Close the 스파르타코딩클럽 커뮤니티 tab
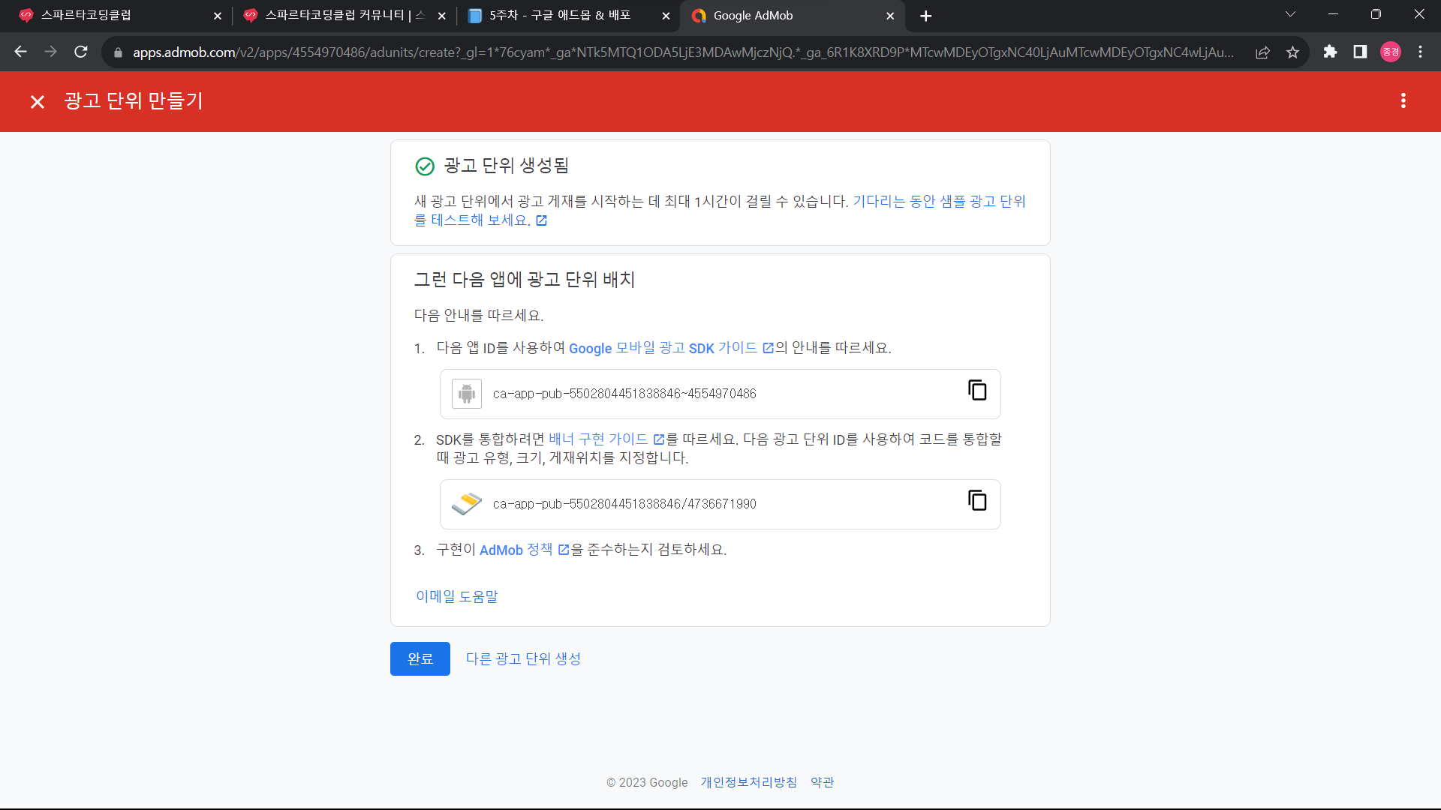Screen dimensions: 1441x810 click(x=441, y=16)
